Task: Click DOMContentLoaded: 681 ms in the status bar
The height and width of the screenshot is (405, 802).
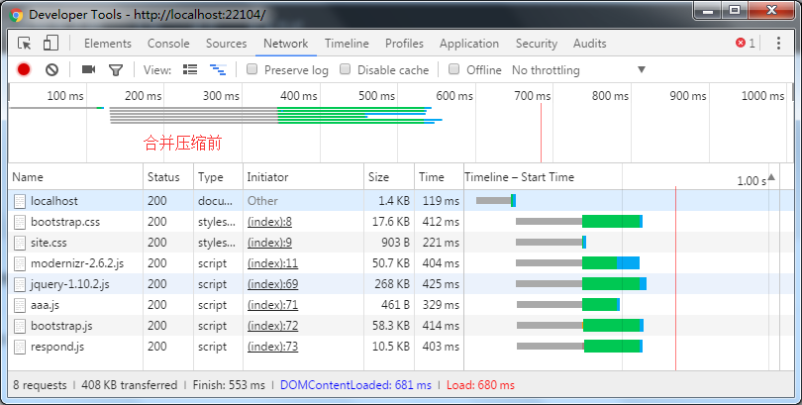Action: pyautogui.click(x=355, y=385)
